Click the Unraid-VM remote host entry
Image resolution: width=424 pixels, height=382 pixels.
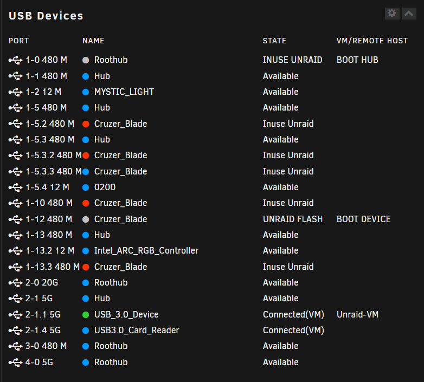[357, 314]
